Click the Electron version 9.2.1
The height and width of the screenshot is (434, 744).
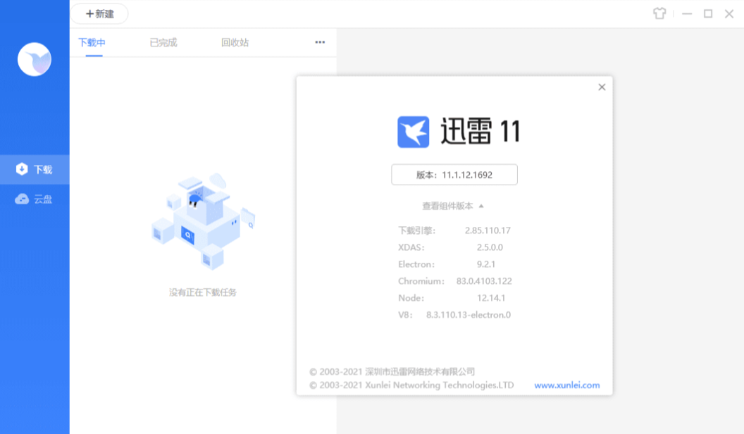pyautogui.click(x=486, y=264)
